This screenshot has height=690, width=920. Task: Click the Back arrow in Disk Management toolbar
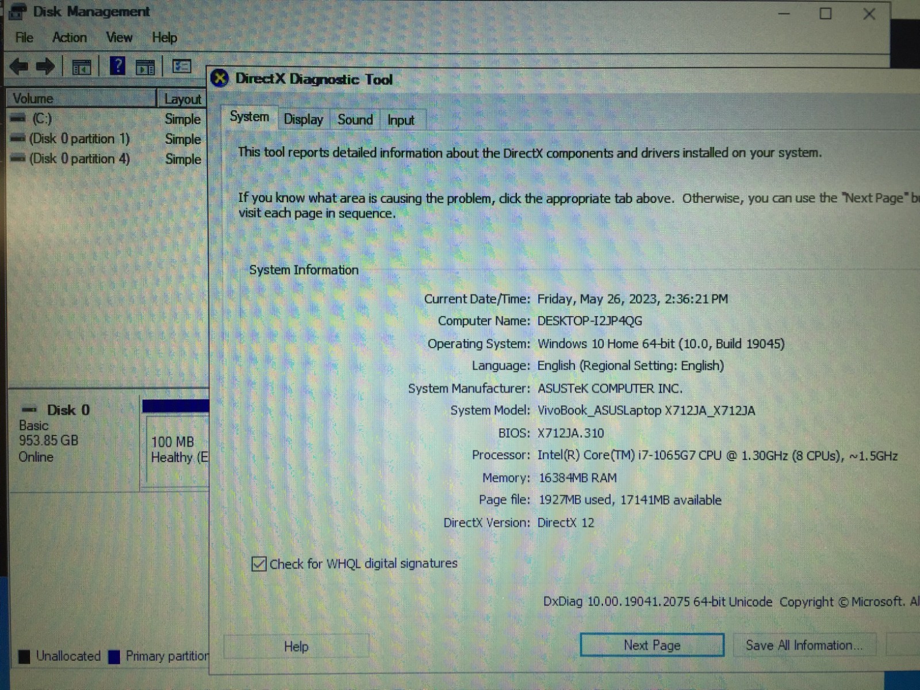19,67
